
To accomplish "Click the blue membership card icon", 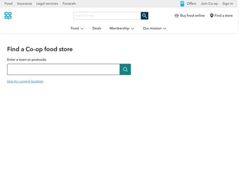I will click(x=182, y=4).
